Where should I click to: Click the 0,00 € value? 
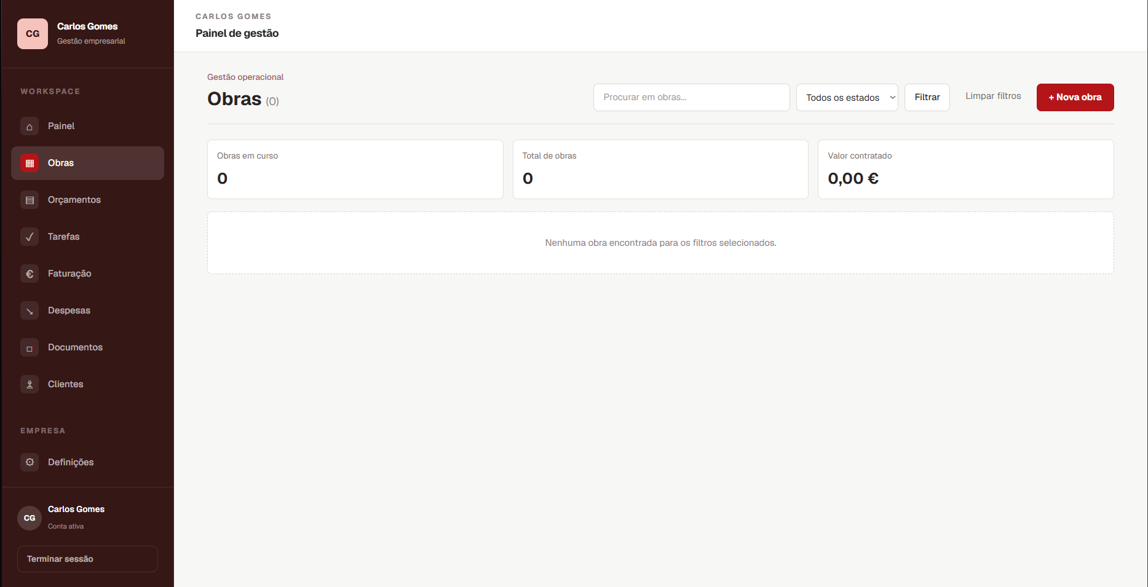[x=853, y=178]
